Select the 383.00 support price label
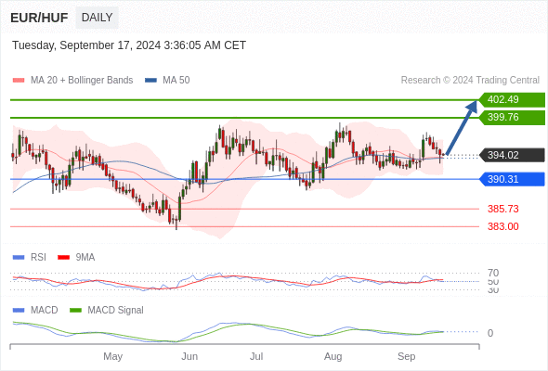The height and width of the screenshot is (371, 548). 502,226
